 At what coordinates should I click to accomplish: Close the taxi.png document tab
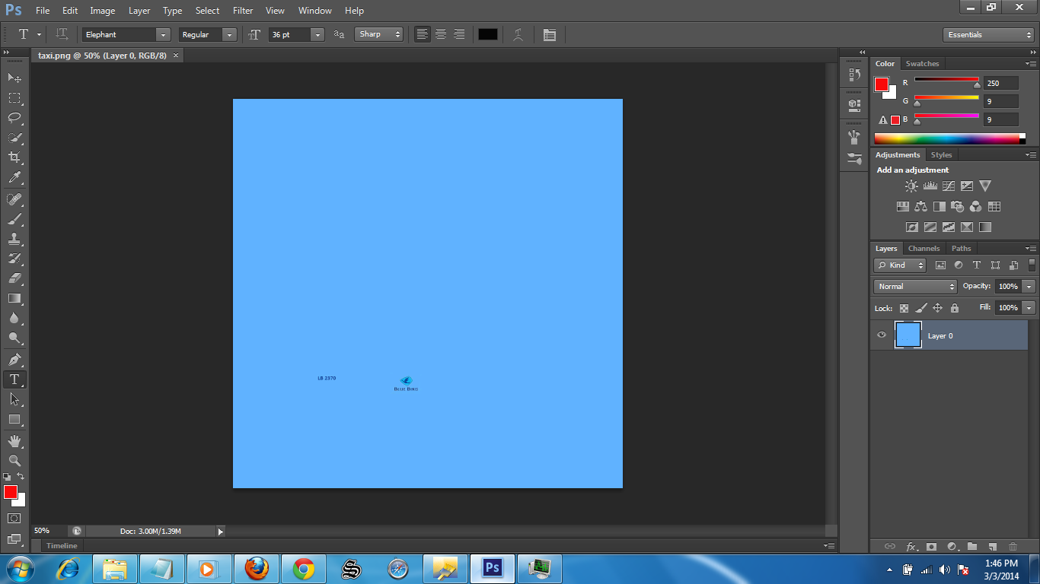pos(176,56)
